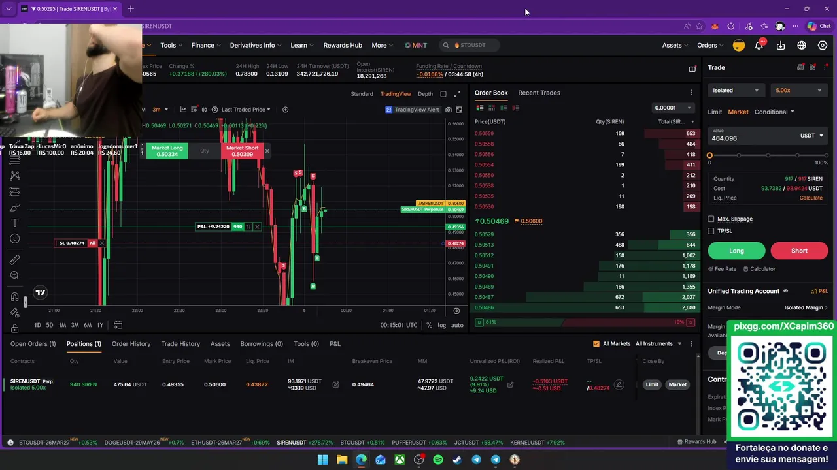Toggle percent scale on chart
Screen dimensions: 837x470
(x=429, y=325)
